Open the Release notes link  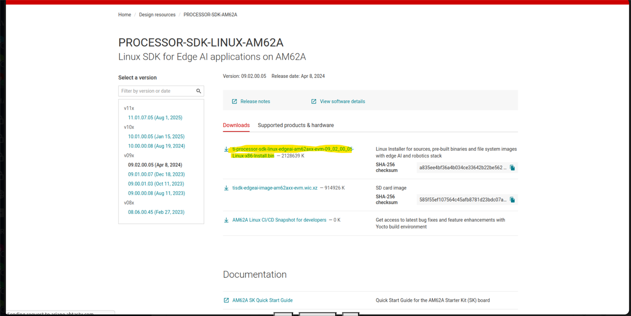(x=255, y=102)
